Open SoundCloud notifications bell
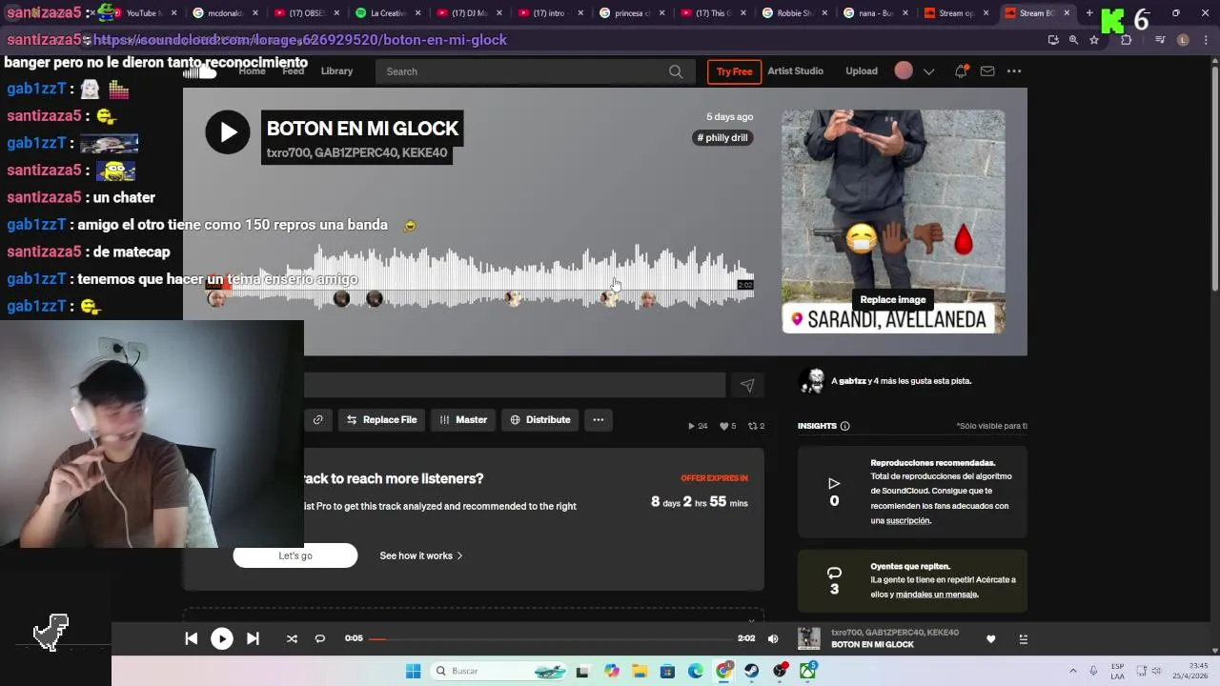 pos(961,71)
